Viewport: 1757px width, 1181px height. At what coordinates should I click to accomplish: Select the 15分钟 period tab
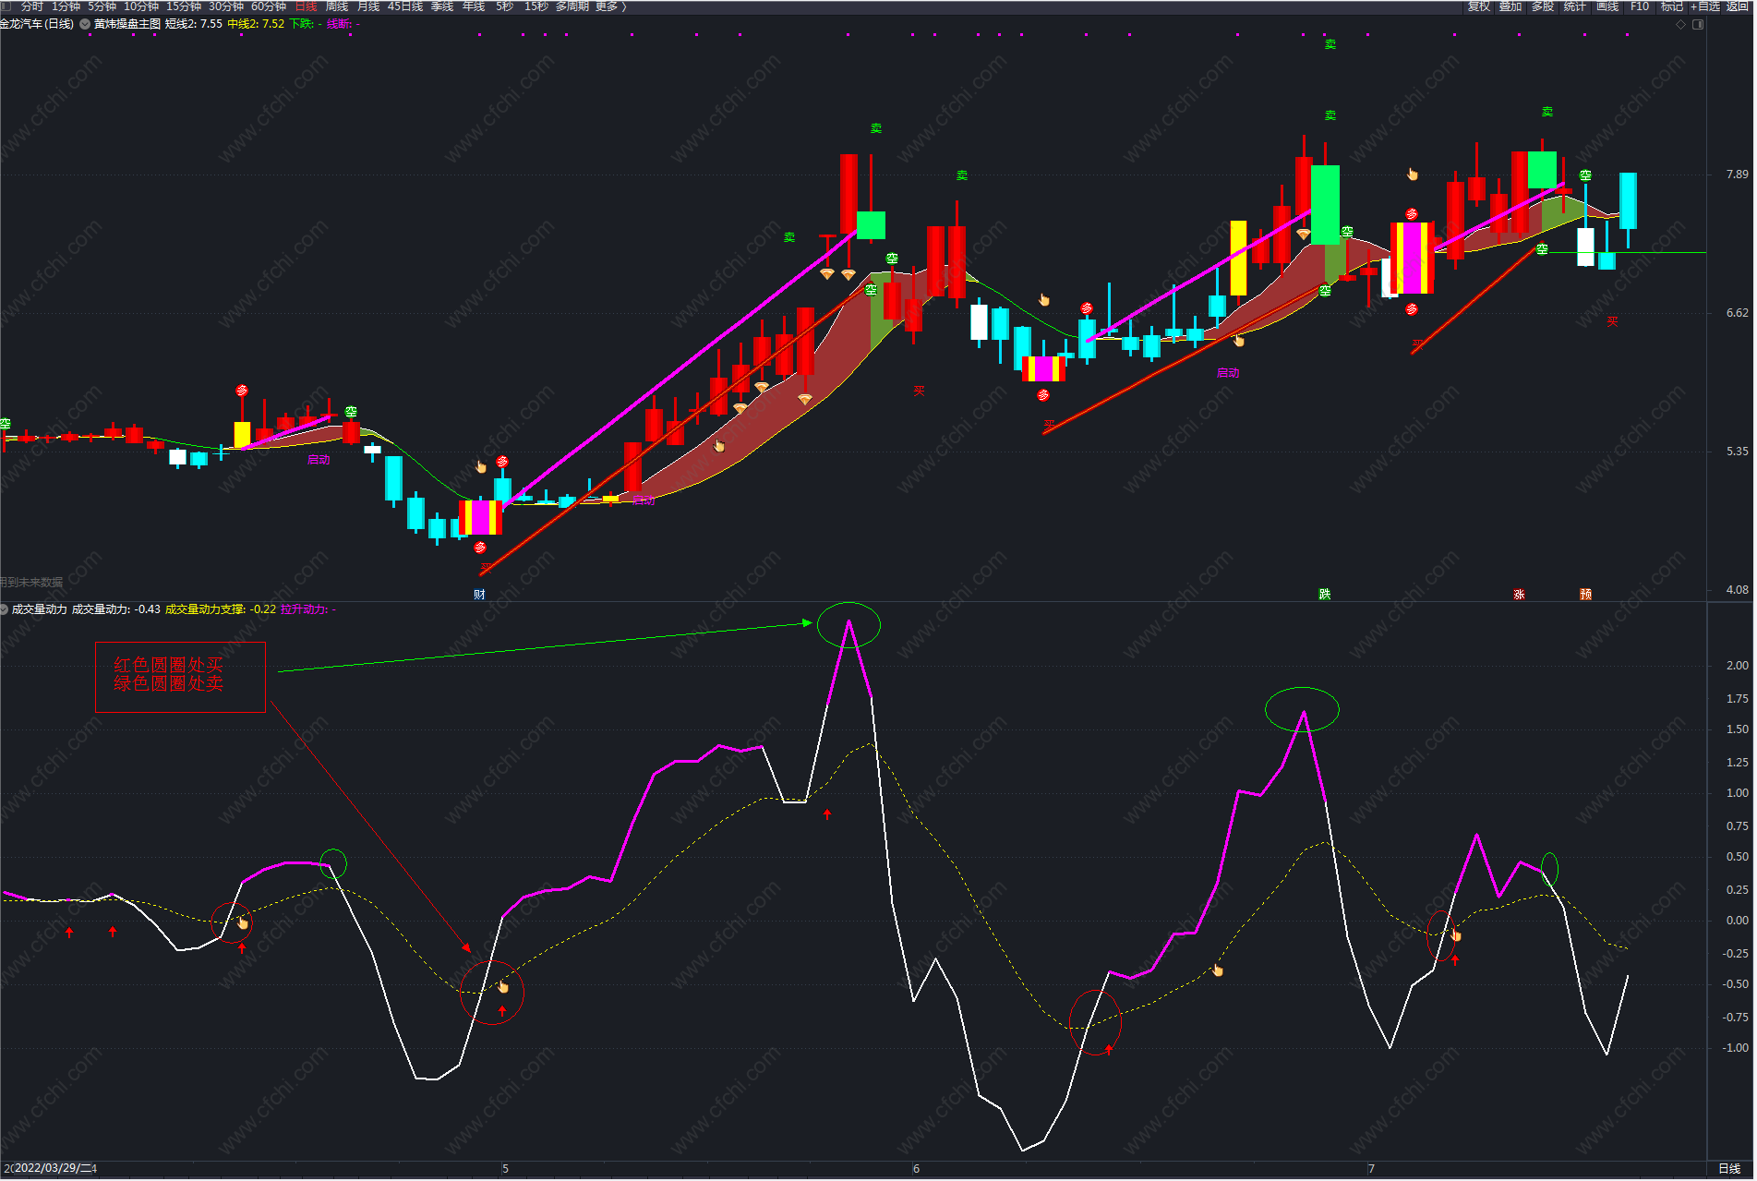point(184,6)
